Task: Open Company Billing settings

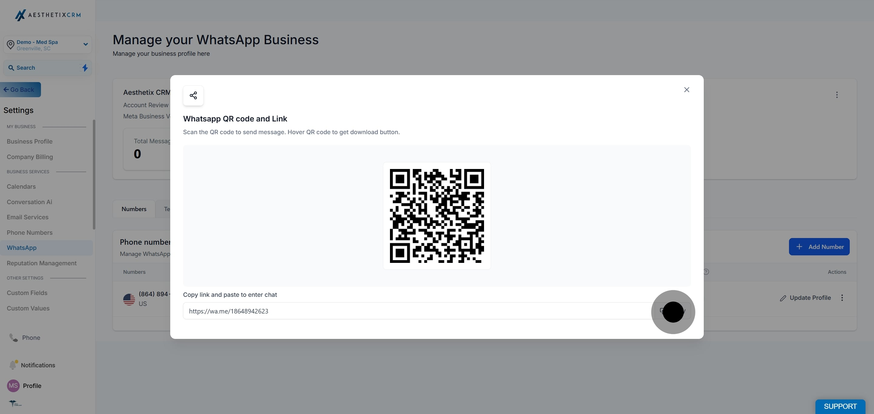Action: tap(30, 157)
